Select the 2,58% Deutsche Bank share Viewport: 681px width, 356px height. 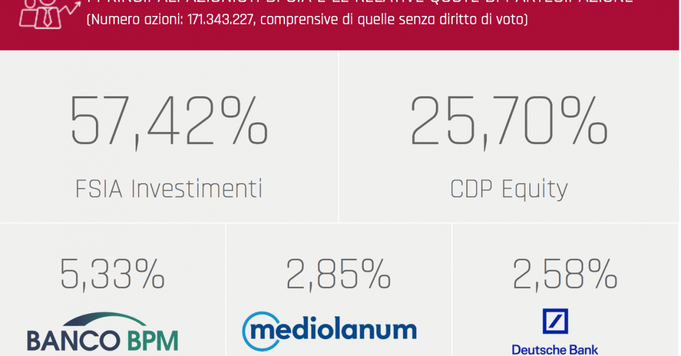pyautogui.click(x=565, y=274)
